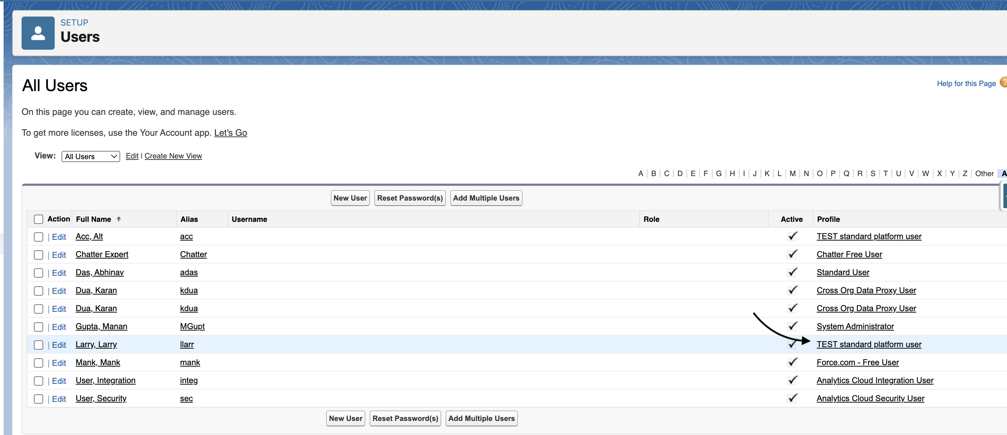This screenshot has width=1007, height=435.
Task: Open System Administrator profile link
Action: (855, 326)
